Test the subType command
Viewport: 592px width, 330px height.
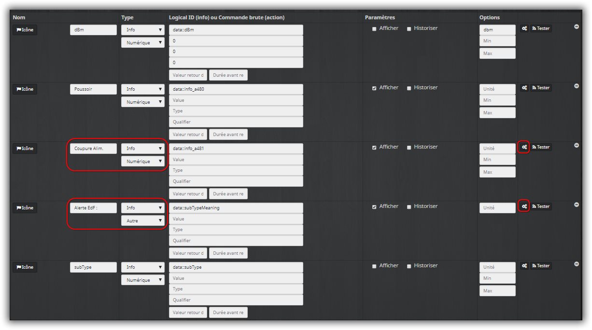[541, 266]
